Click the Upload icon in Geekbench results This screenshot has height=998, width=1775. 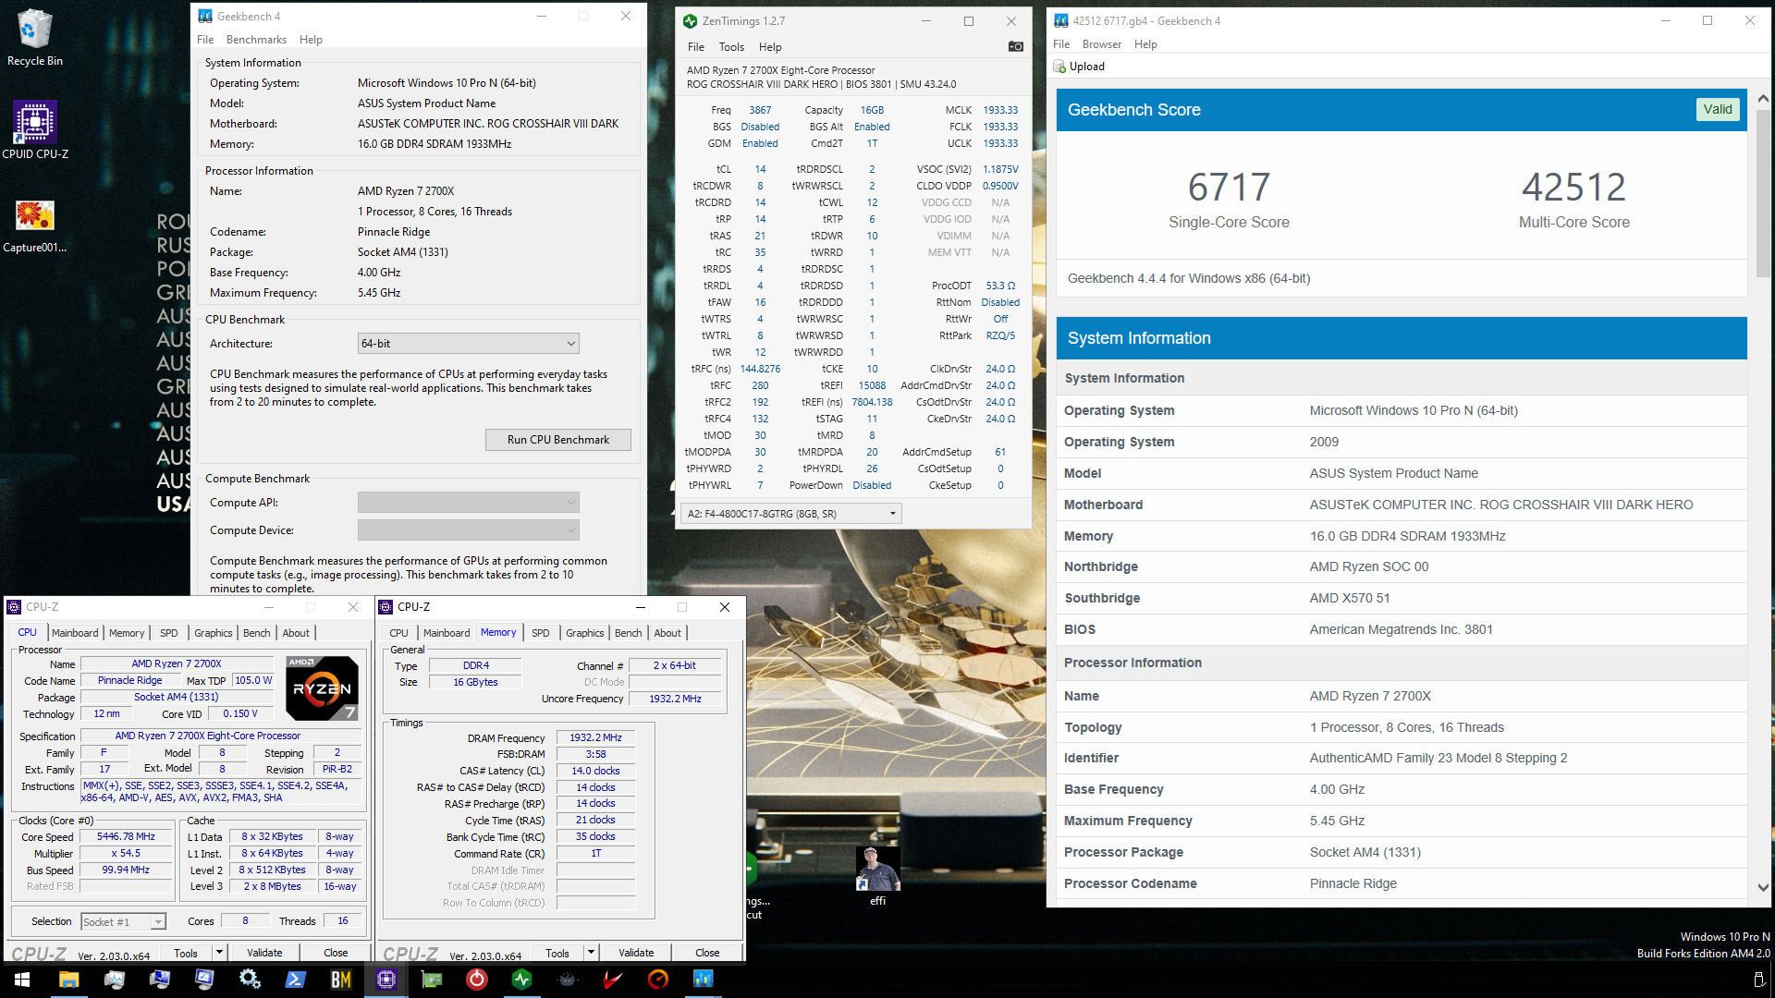click(1059, 67)
